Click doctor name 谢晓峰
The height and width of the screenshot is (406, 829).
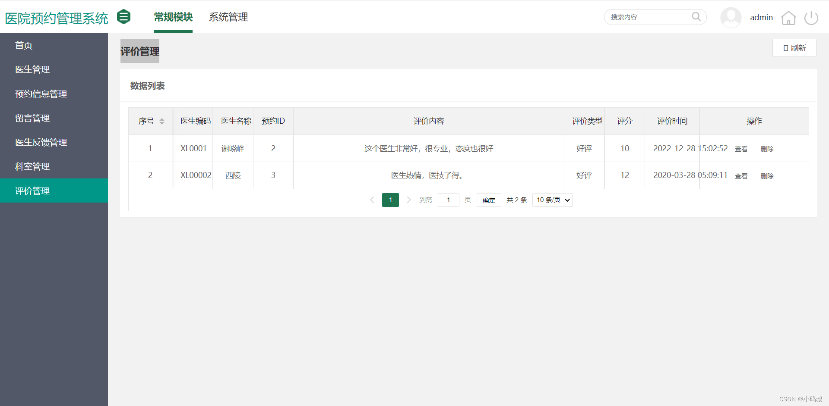233,148
